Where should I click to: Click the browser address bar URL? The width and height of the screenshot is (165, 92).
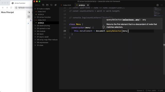(25, 8)
